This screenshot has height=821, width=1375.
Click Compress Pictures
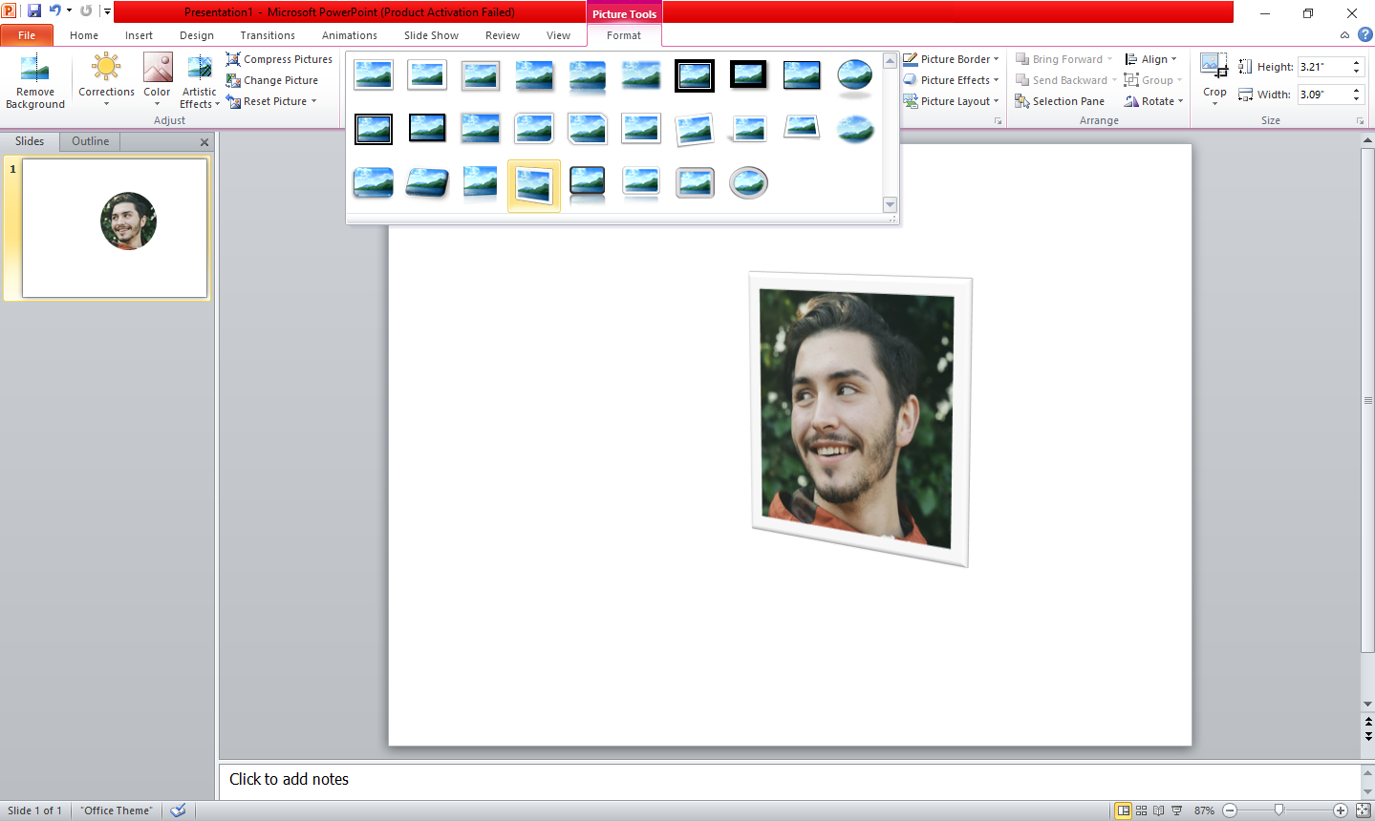(279, 58)
